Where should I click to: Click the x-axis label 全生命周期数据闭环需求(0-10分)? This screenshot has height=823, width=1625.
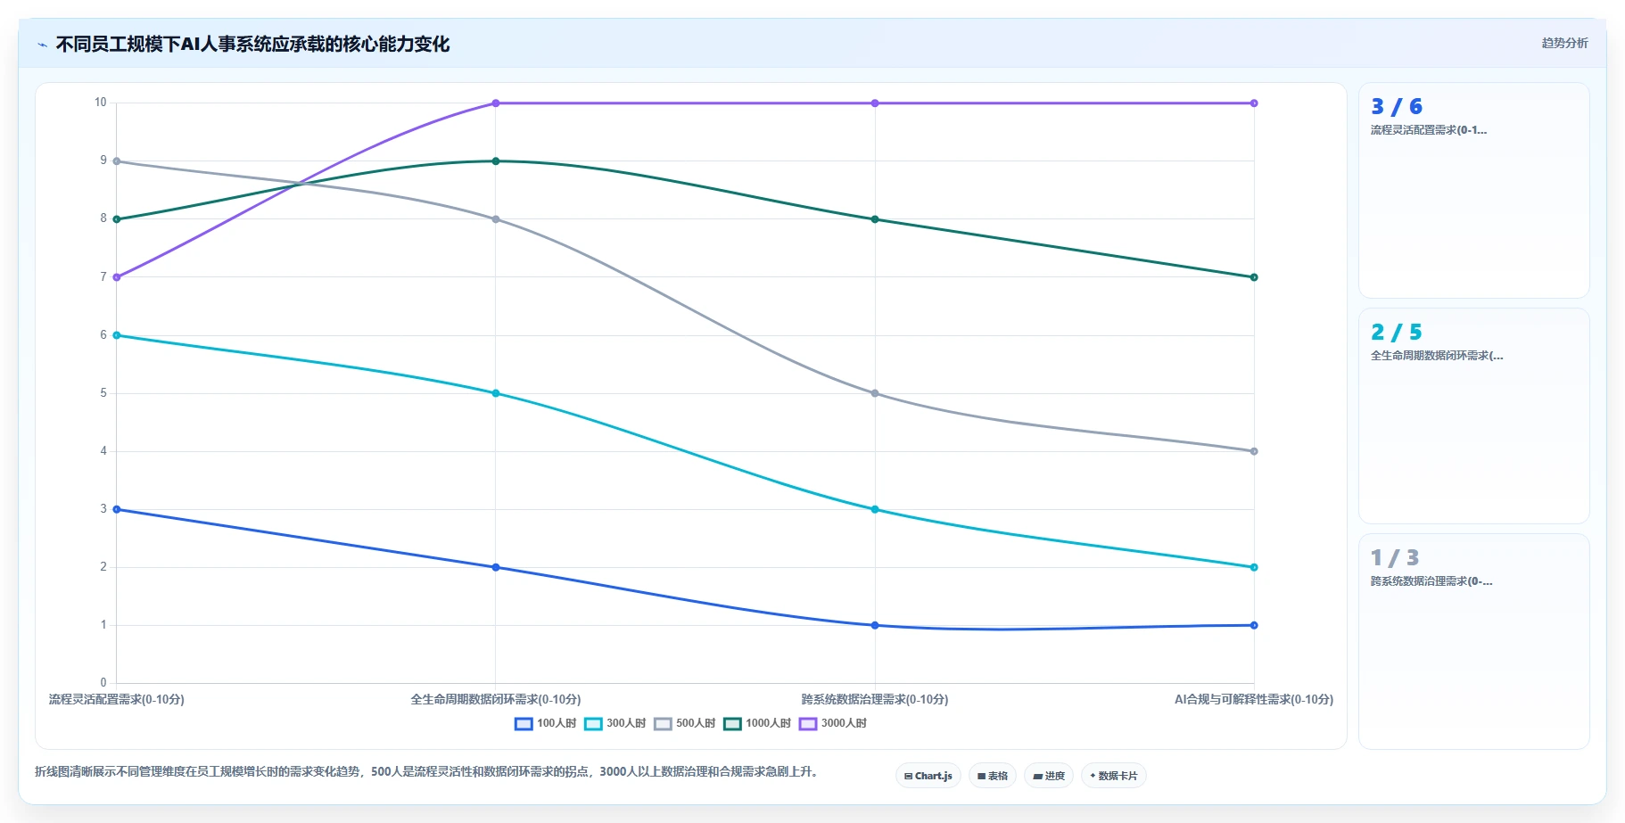496,699
